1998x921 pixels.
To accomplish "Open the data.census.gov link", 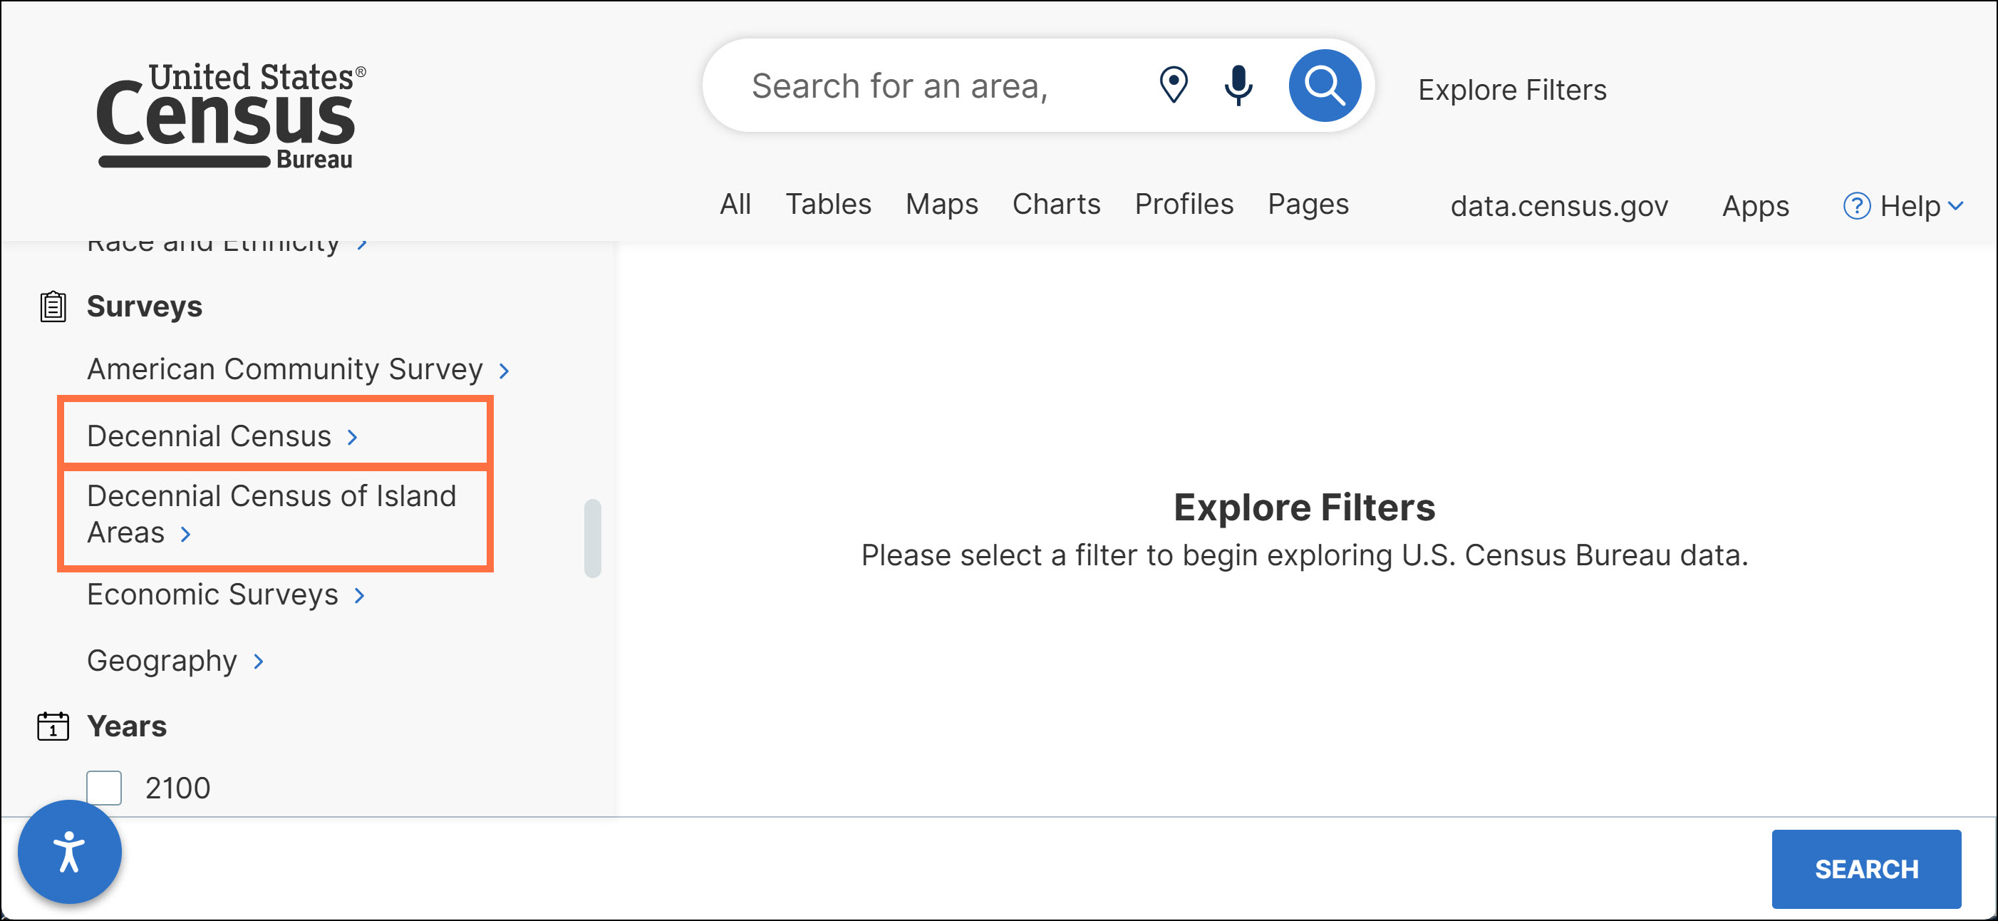I will (1558, 207).
